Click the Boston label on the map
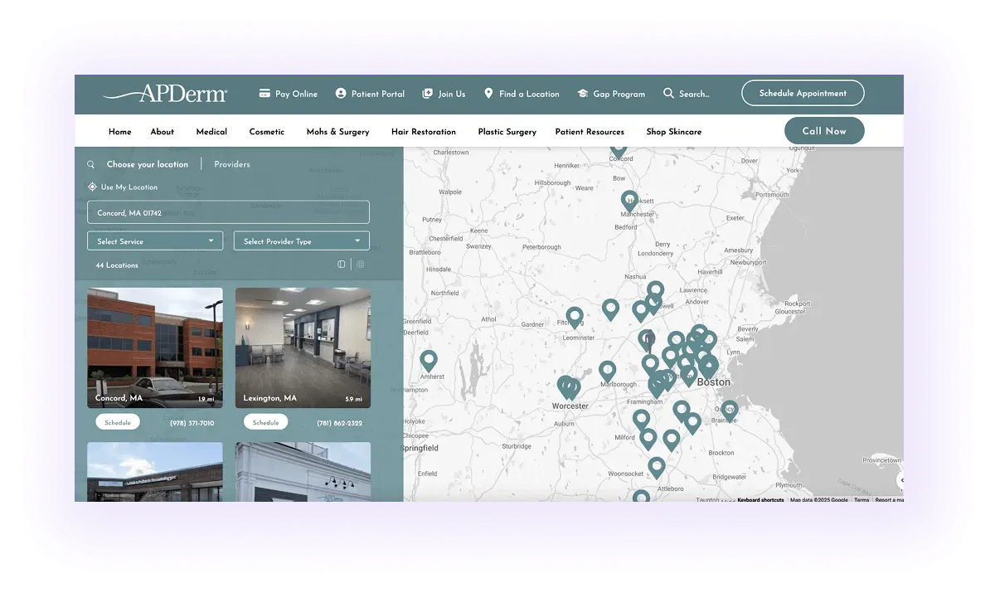This screenshot has width=995, height=593. click(714, 382)
